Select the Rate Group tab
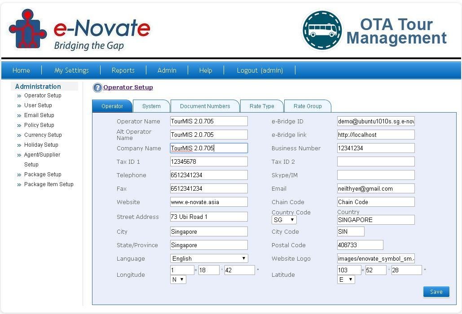This screenshot has height=314, width=462. tap(308, 106)
